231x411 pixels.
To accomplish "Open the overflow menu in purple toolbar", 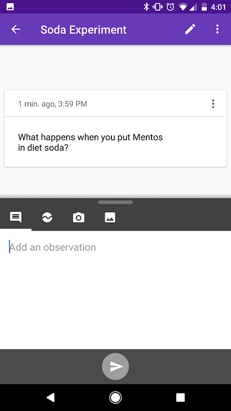I will pyautogui.click(x=217, y=29).
